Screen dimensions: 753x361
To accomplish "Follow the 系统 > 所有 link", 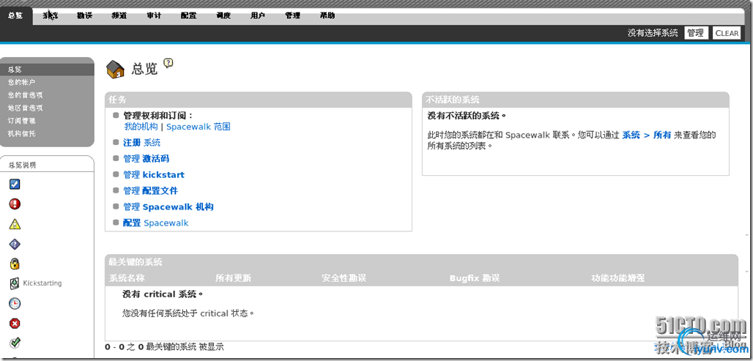I will tap(646, 135).
